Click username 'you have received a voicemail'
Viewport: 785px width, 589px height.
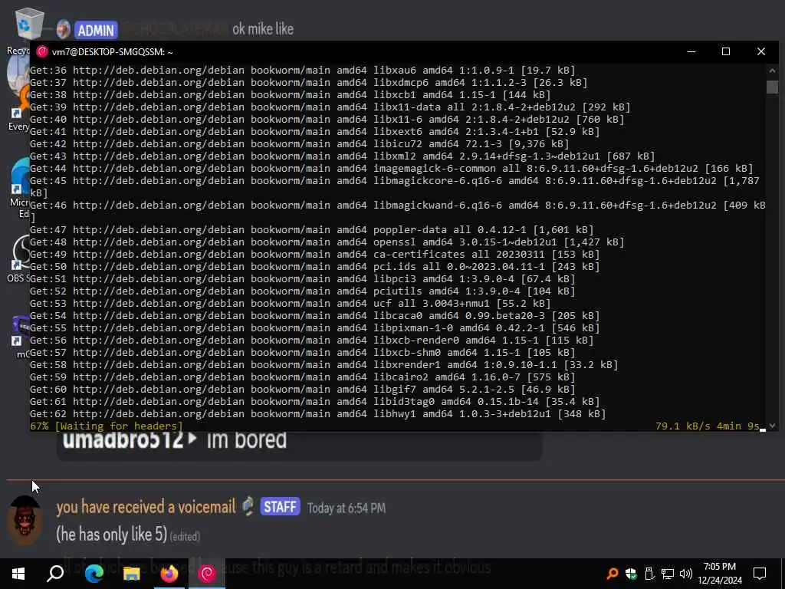click(x=146, y=507)
